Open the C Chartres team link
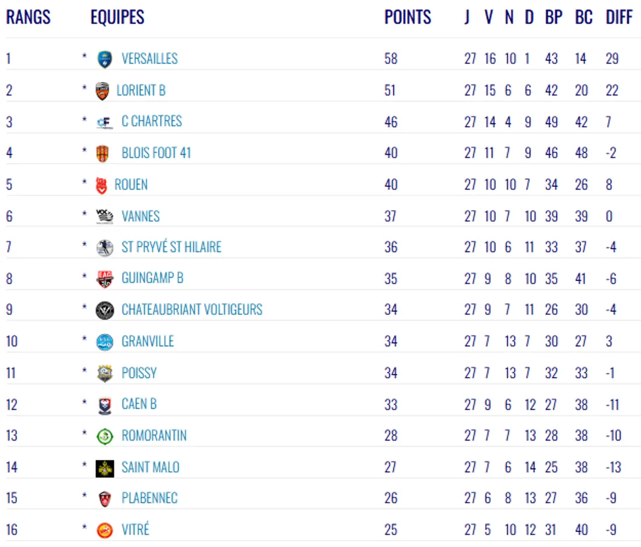Image resolution: width=641 pixels, height=547 pixels. point(152,122)
